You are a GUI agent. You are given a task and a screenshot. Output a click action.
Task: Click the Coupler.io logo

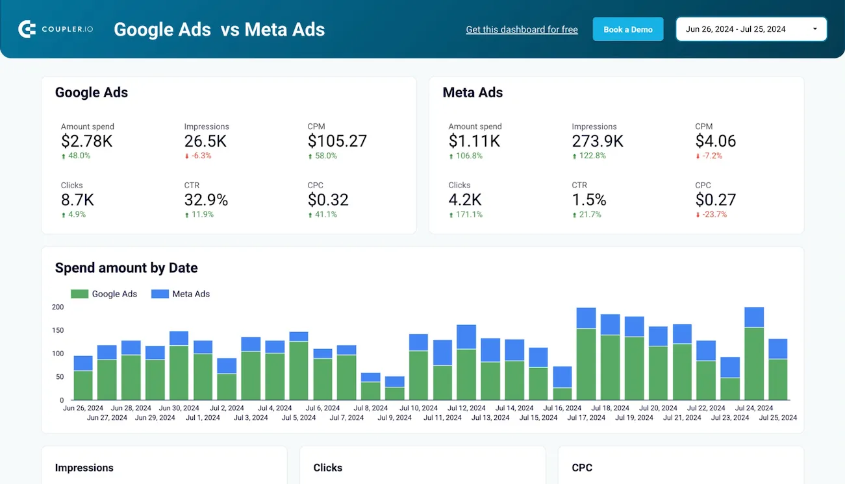(55, 29)
